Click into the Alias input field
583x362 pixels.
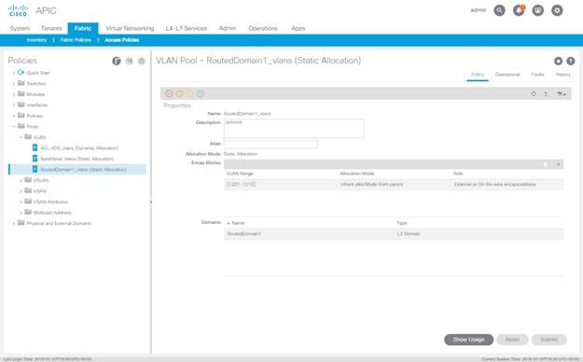point(271,144)
